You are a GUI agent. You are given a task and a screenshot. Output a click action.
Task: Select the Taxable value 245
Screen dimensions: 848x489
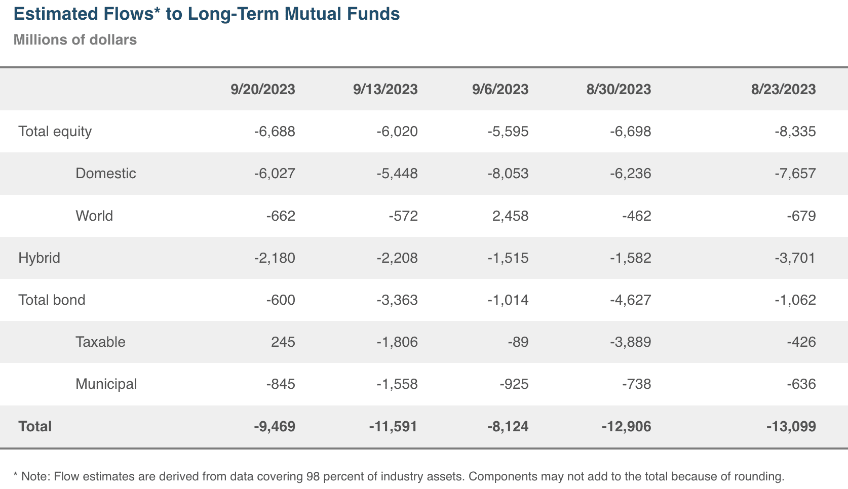(283, 342)
